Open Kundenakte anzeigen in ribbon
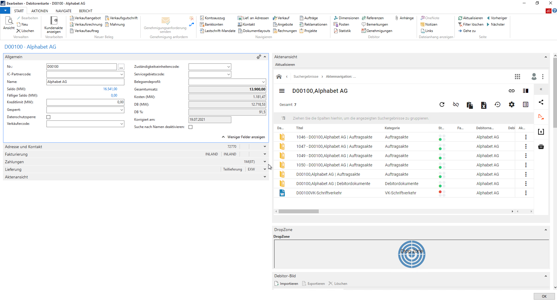Viewport: 557px width, 302px height. pyautogui.click(x=54, y=25)
